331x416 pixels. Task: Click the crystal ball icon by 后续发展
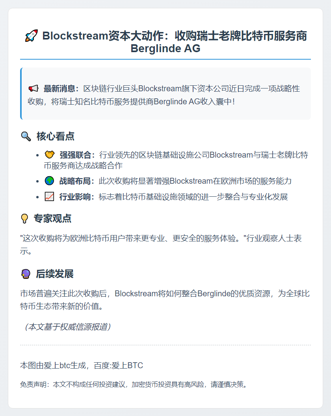[25, 274]
